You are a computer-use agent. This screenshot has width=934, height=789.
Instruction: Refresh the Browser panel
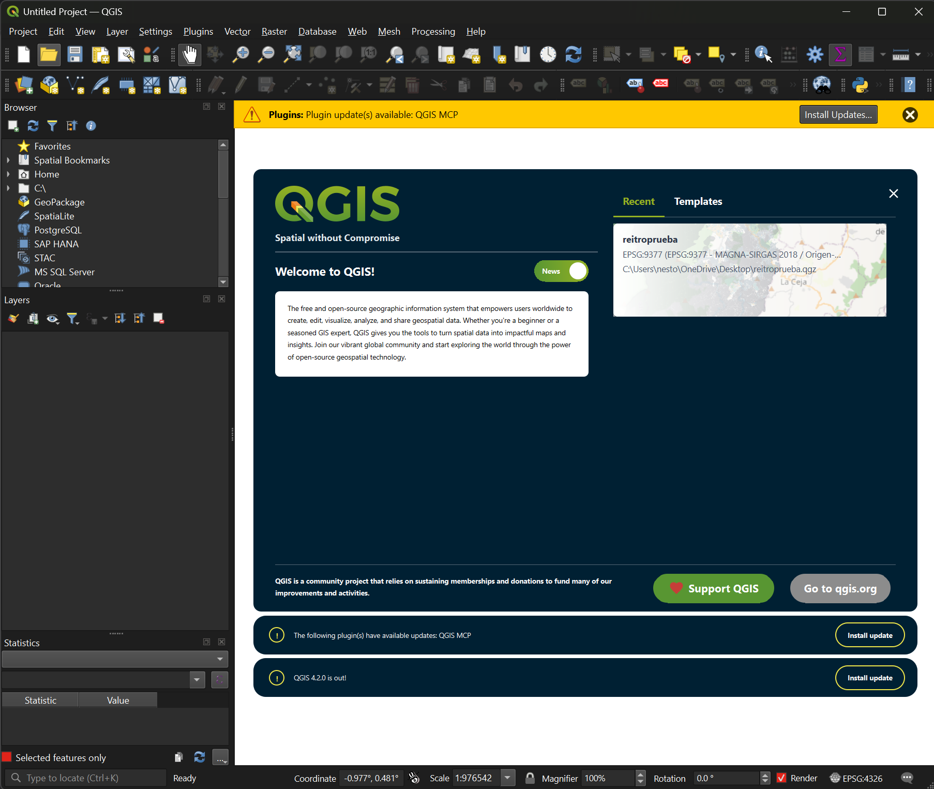[x=33, y=126]
